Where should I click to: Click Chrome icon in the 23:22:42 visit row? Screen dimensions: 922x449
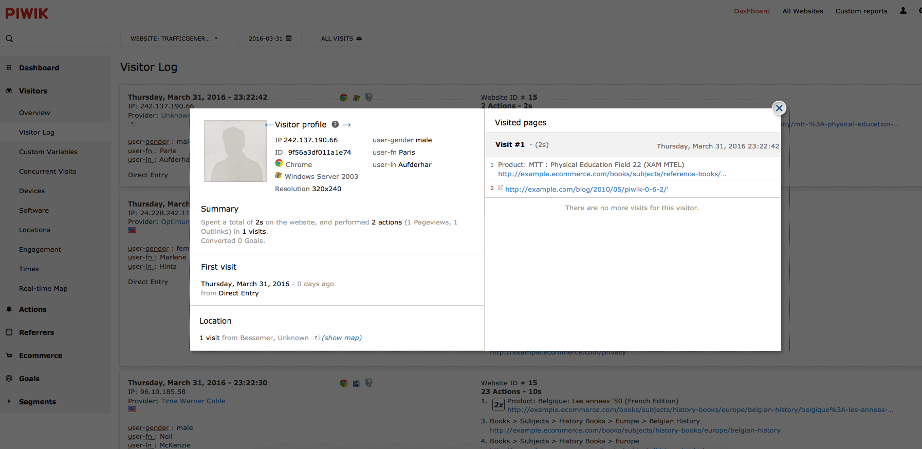click(x=344, y=97)
